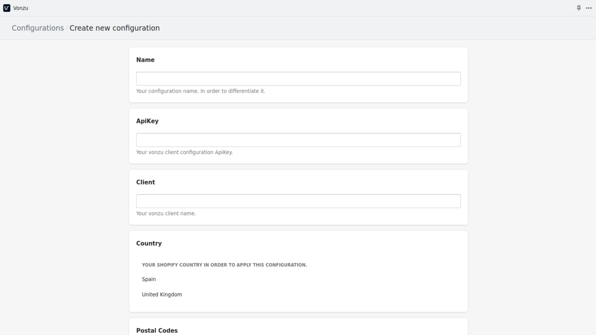Navigate back via the Configurations breadcrumb
This screenshot has height=335, width=596.
[x=37, y=28]
